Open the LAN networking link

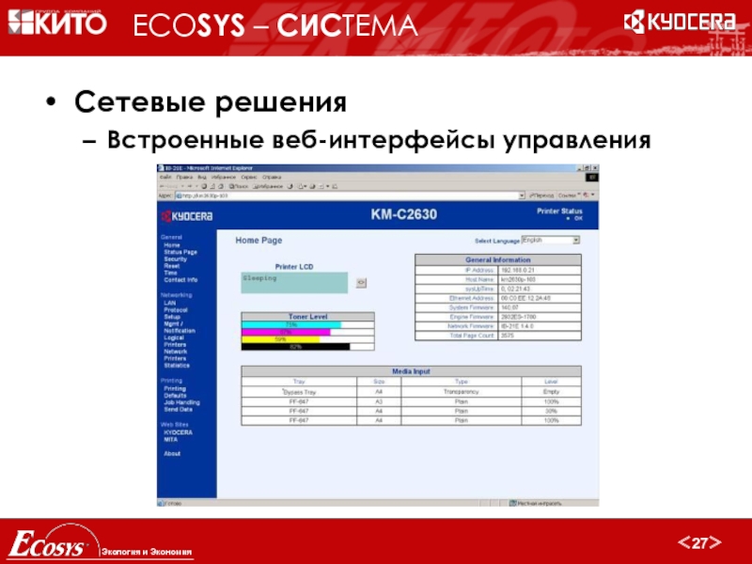pos(170,303)
